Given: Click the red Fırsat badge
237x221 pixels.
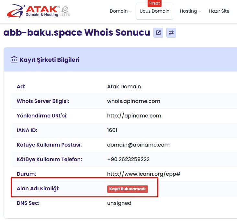Looking at the screenshot, I should 154,3.
